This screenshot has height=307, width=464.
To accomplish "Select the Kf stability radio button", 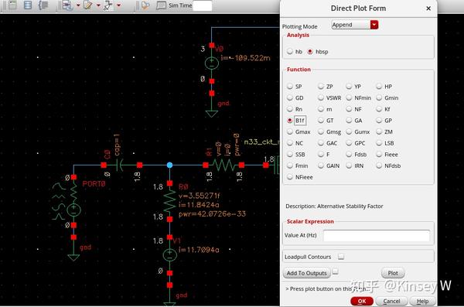I will click(x=379, y=109).
